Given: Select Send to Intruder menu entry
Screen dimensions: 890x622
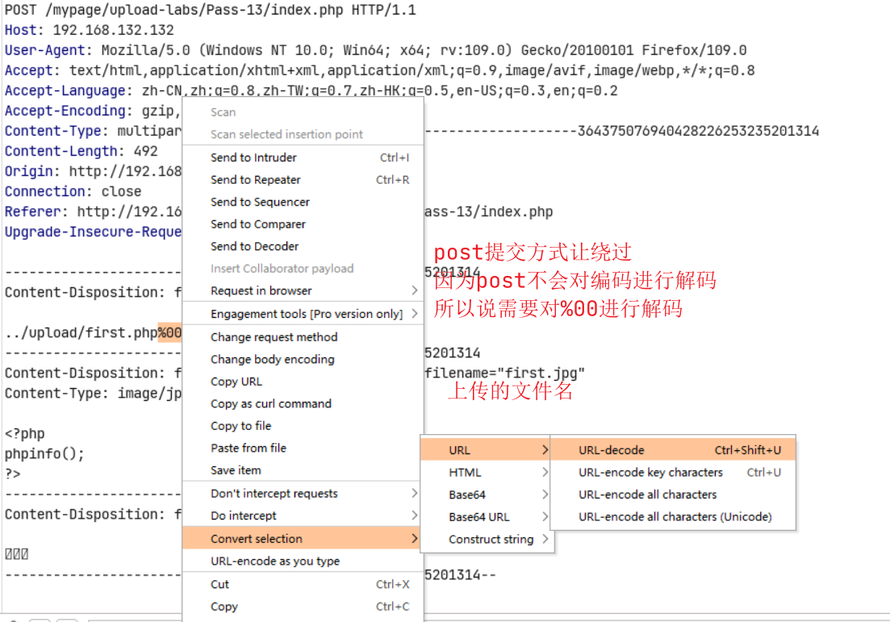Looking at the screenshot, I should [x=253, y=157].
